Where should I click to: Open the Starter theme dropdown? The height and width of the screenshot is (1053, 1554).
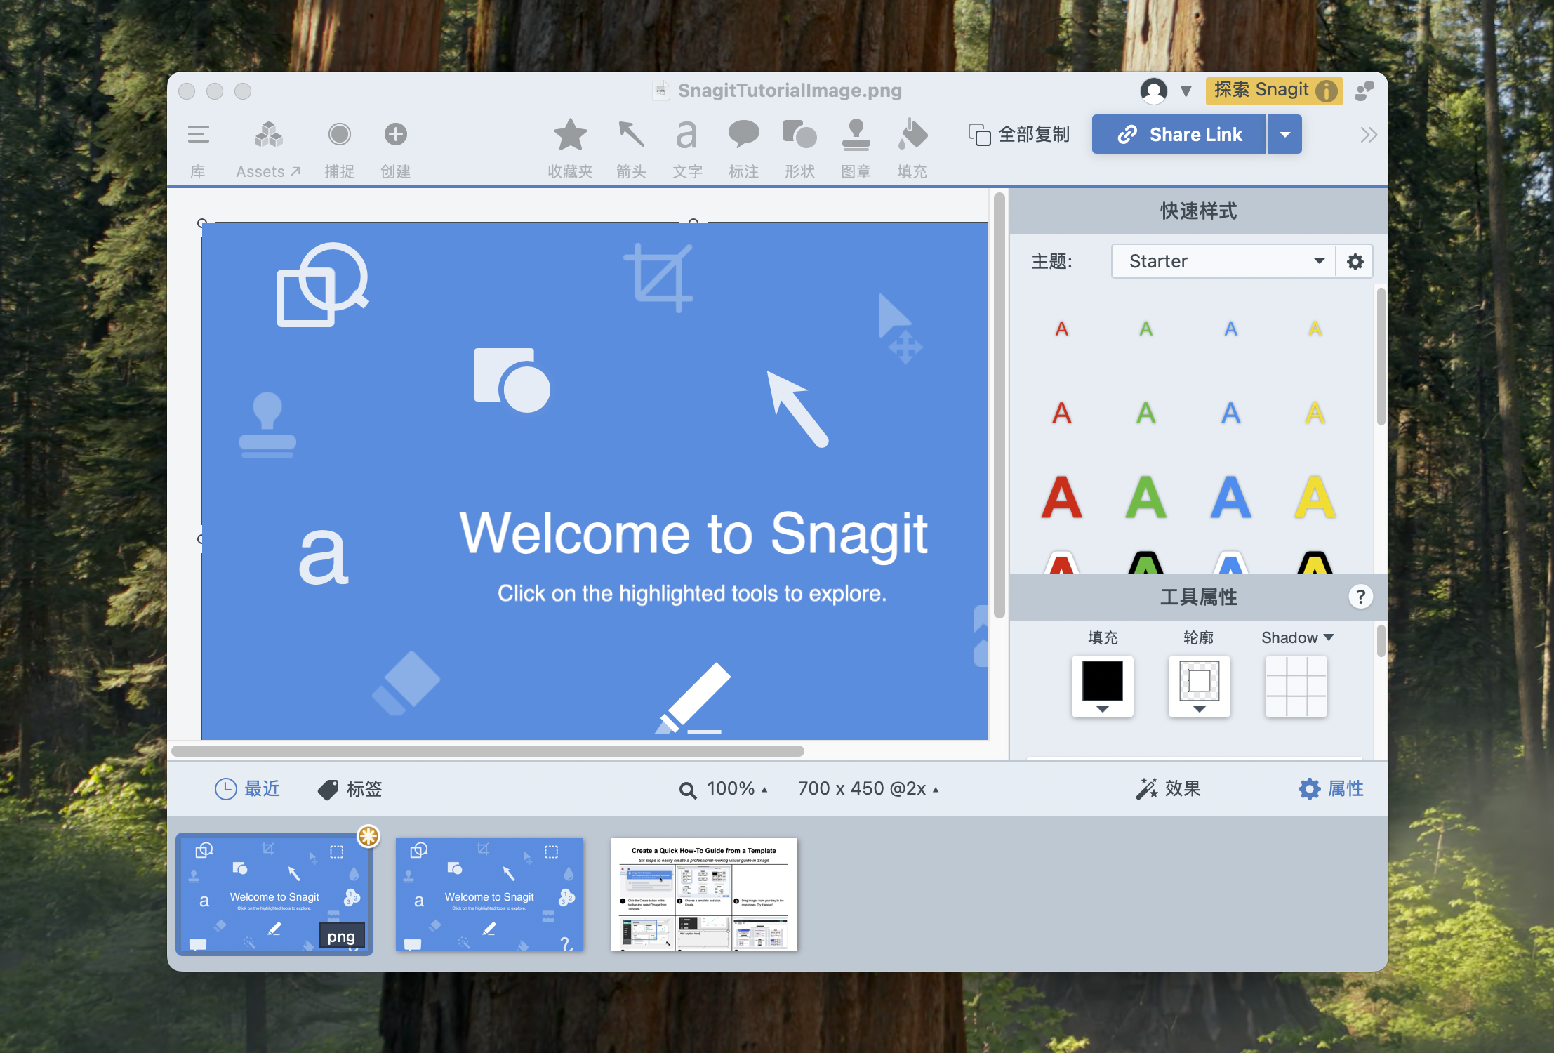click(1223, 261)
